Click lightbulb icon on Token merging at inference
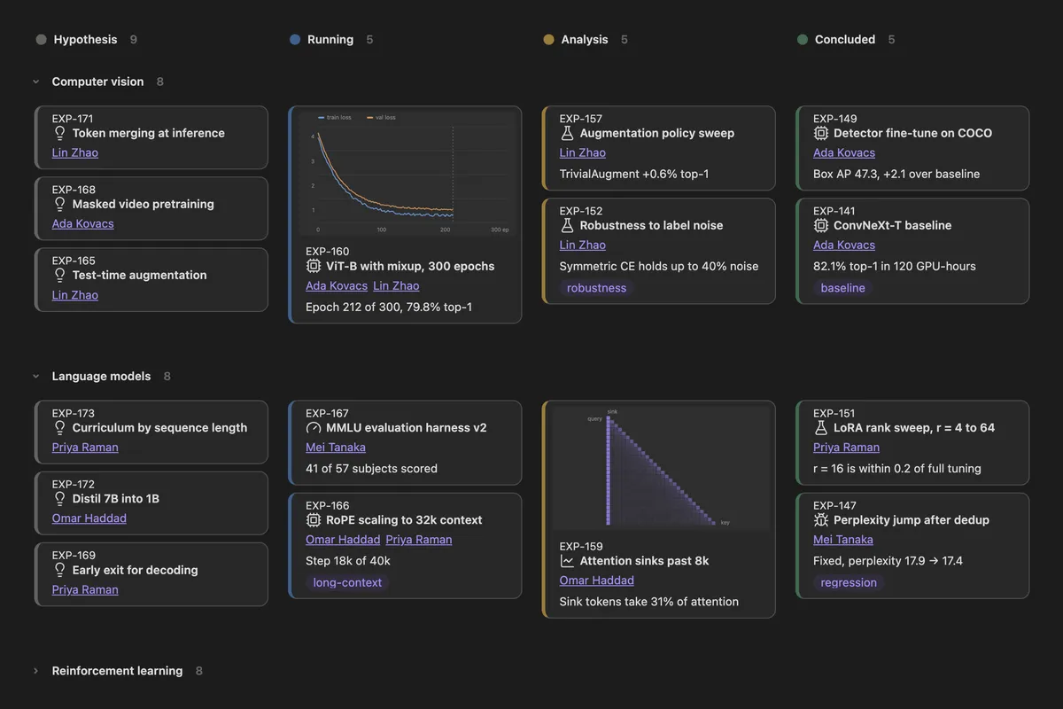 59,133
